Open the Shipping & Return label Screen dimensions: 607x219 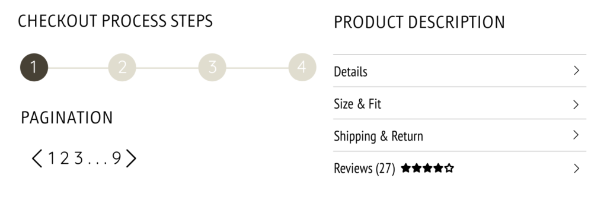click(x=378, y=136)
